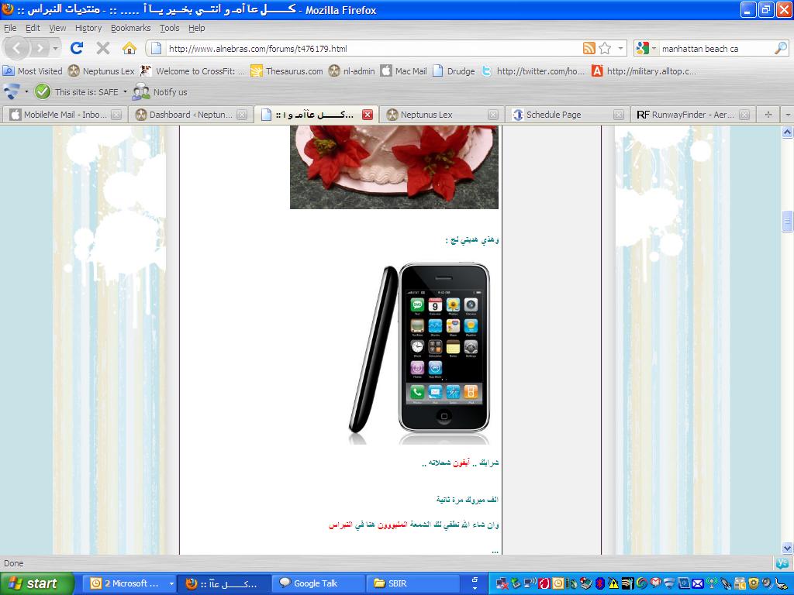Click the iPhone image in the post
Screen dimensions: 794x595
click(x=419, y=353)
